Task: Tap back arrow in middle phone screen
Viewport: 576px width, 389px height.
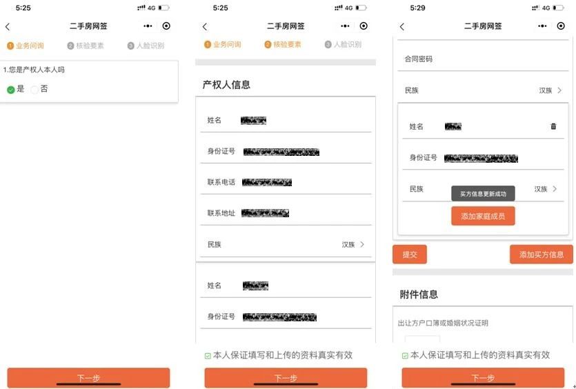Action: pos(205,26)
